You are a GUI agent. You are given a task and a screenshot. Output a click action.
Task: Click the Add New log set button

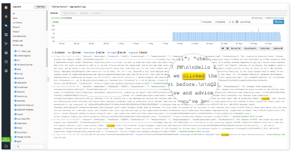40,7
